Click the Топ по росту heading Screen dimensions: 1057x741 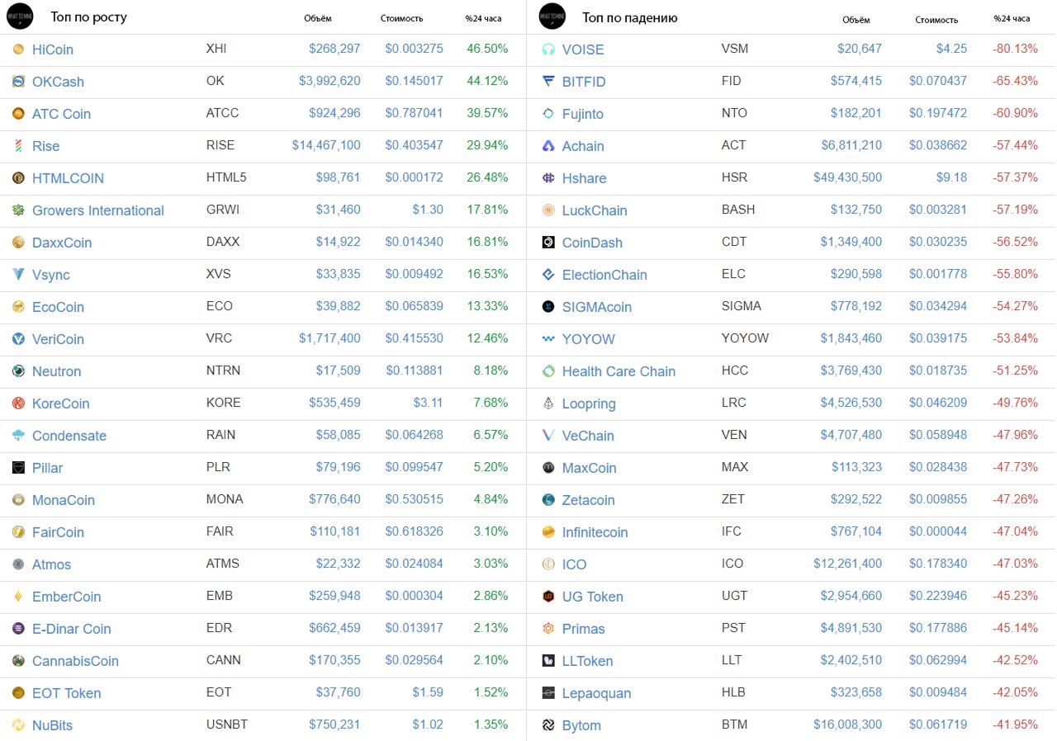pyautogui.click(x=88, y=17)
